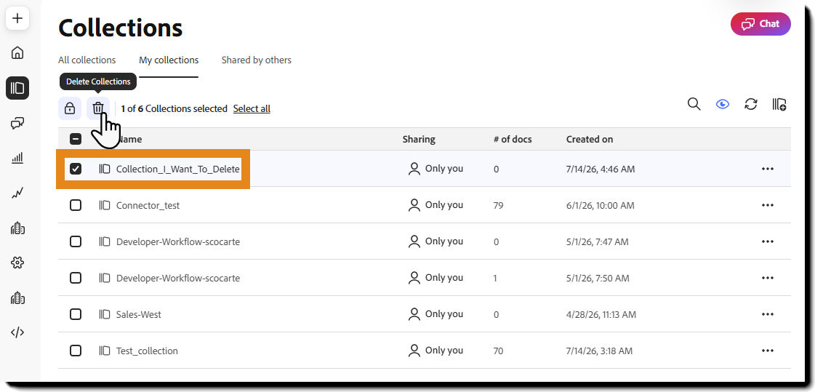Screen dimensions: 815x392
Task: Open more options for Developer-Workflow-scocarte at 7:50 AM
Action: click(768, 278)
